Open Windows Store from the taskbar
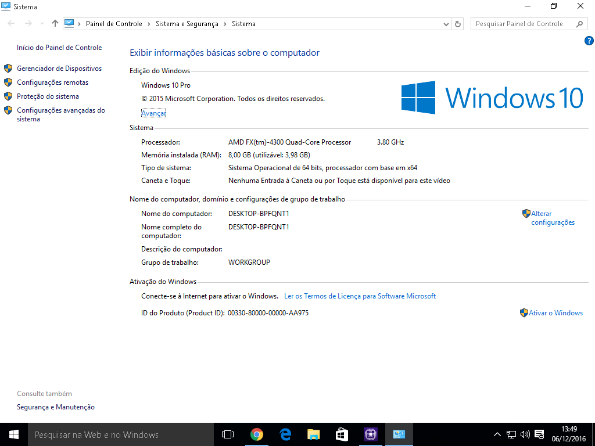Viewport: 595px width, 446px height. pos(342,434)
